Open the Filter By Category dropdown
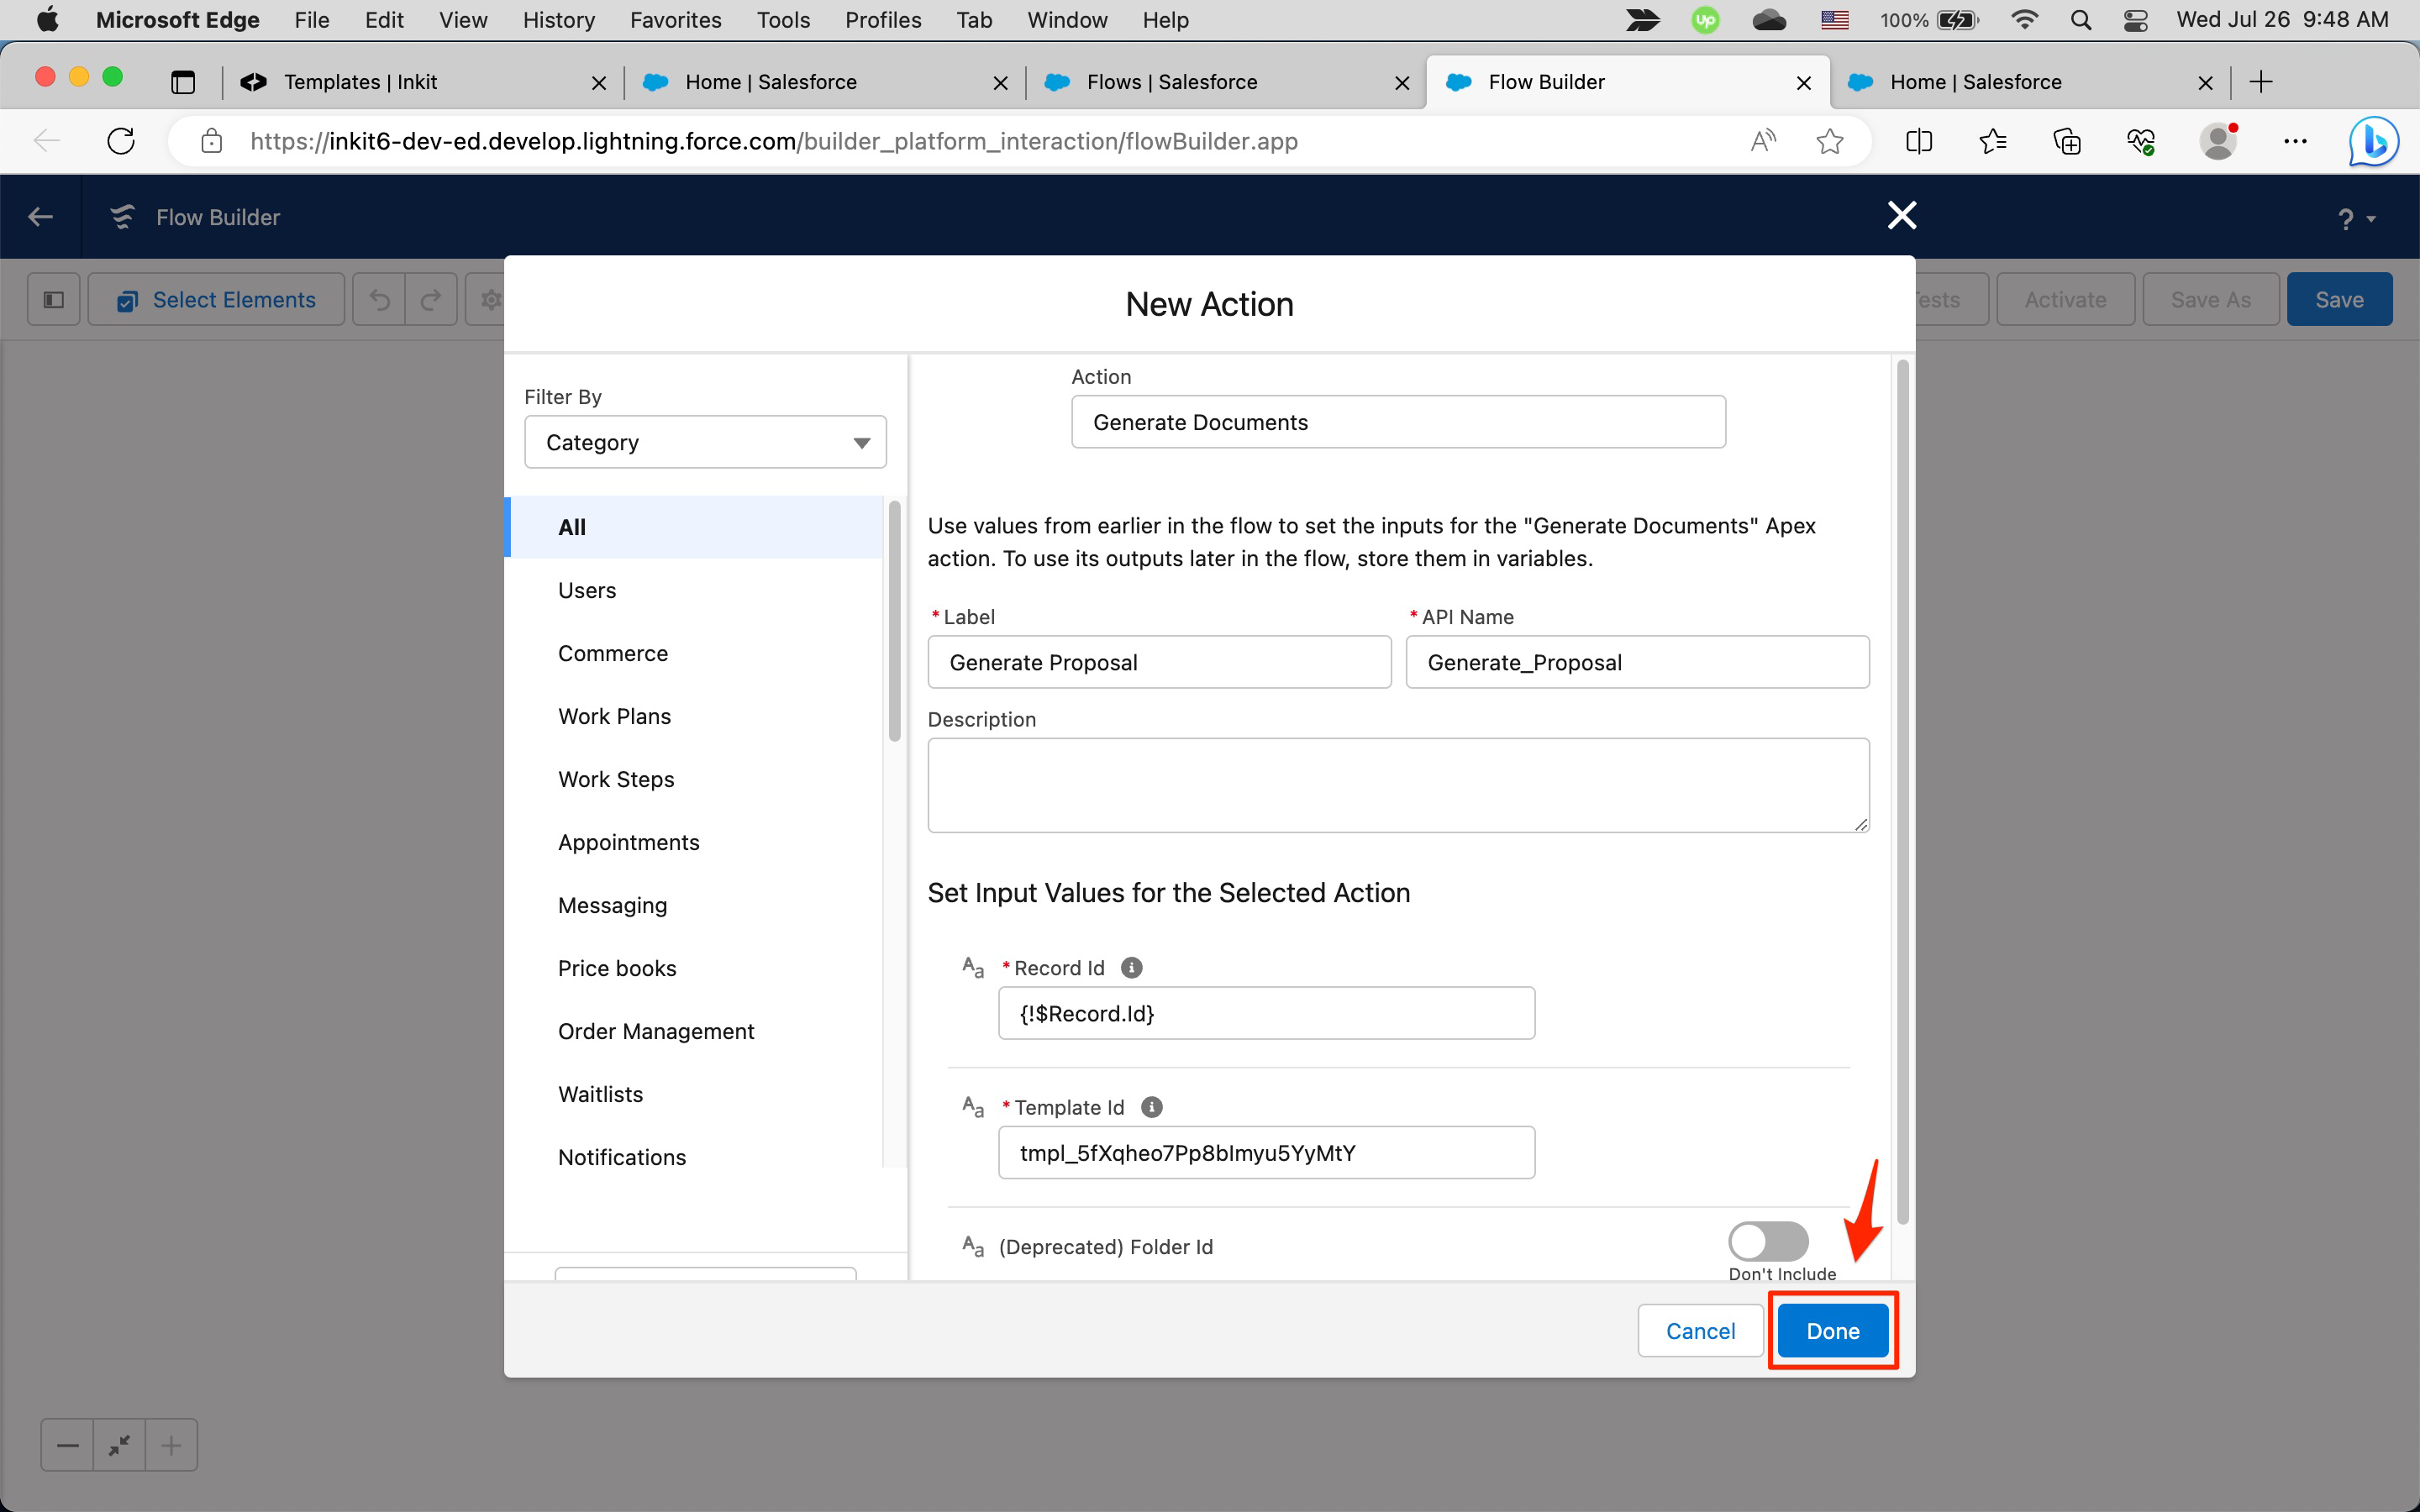Image resolution: width=2420 pixels, height=1512 pixels. pyautogui.click(x=705, y=442)
